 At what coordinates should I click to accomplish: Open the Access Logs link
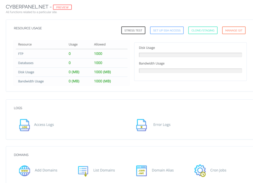pyautogui.click(x=44, y=125)
